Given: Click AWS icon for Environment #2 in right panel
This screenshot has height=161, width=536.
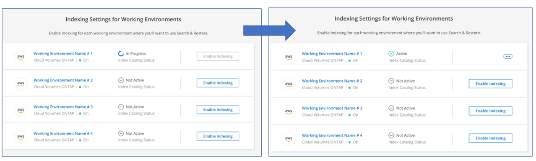Looking at the screenshot, I should click(x=289, y=84).
